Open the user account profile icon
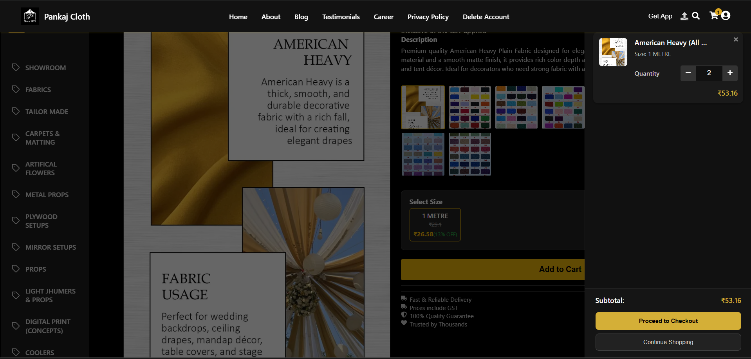This screenshot has width=751, height=359. point(726,15)
